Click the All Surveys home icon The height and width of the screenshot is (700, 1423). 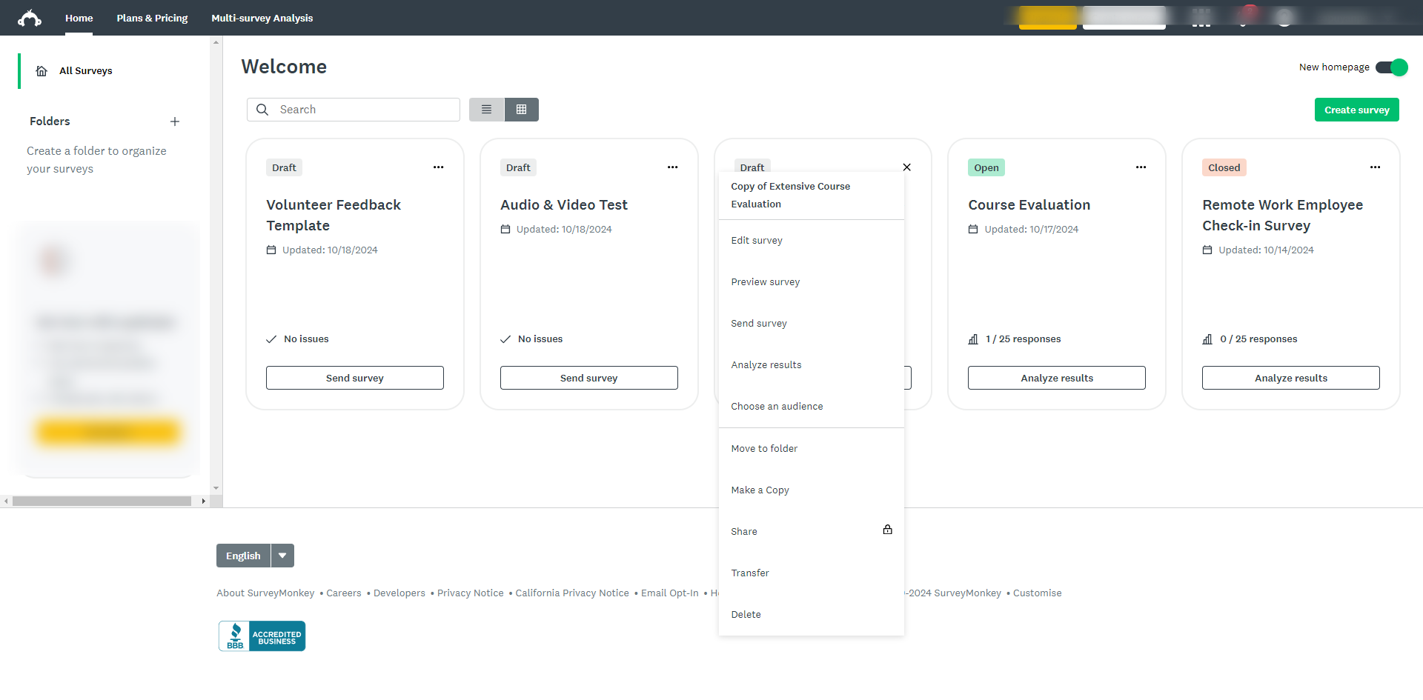pos(42,71)
